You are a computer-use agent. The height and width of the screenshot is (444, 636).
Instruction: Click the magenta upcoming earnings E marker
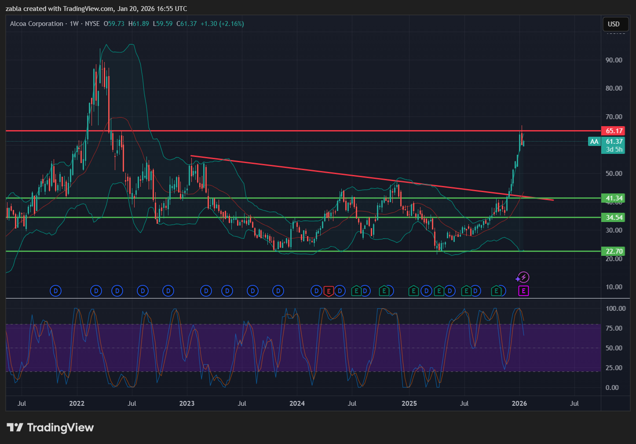coord(523,291)
